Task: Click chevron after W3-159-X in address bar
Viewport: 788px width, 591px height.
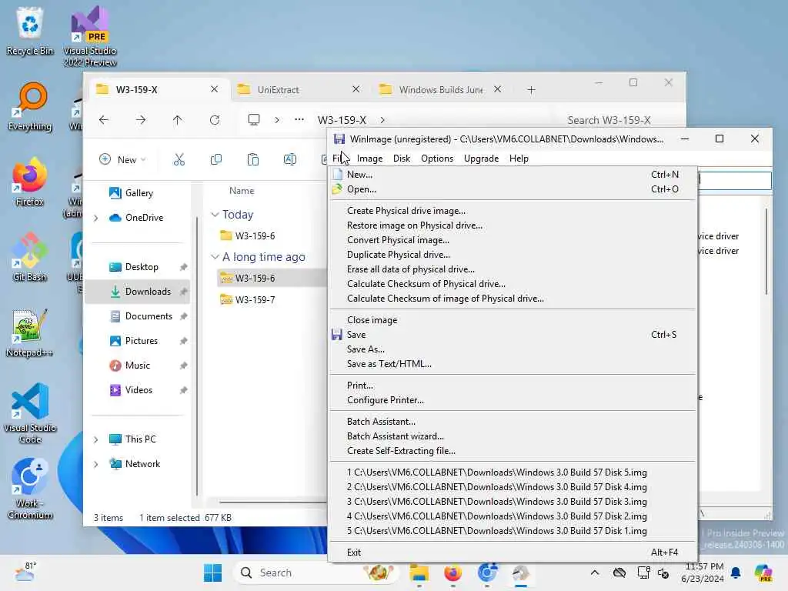Action: pos(382,119)
